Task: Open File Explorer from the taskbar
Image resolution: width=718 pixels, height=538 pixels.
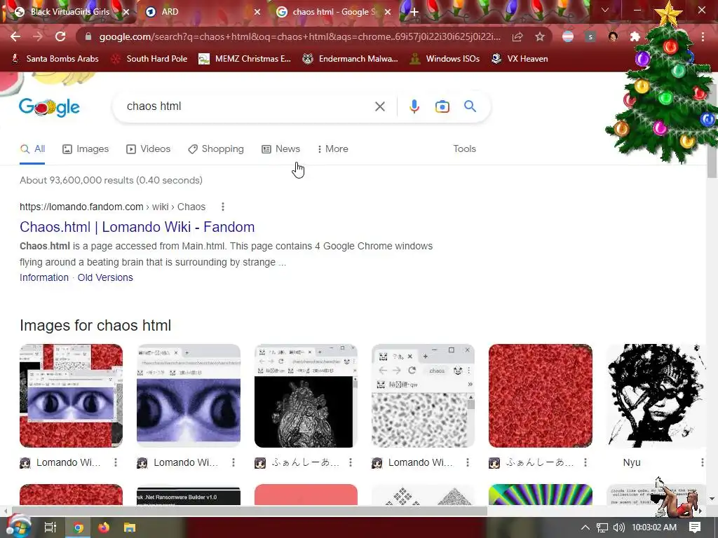Action: point(130,527)
